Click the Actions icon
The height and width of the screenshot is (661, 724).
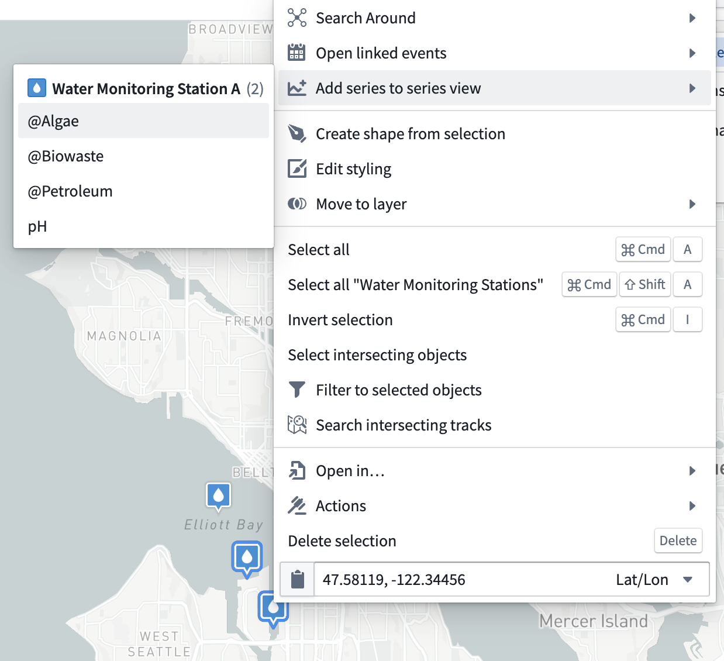pos(298,505)
